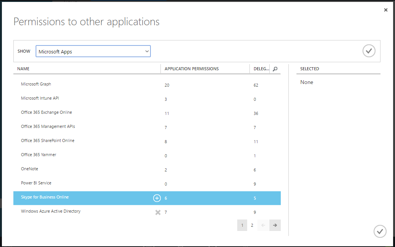The width and height of the screenshot is (395, 247).
Task: Remove Windows Azure Active Directory via X icon
Action: point(158,213)
